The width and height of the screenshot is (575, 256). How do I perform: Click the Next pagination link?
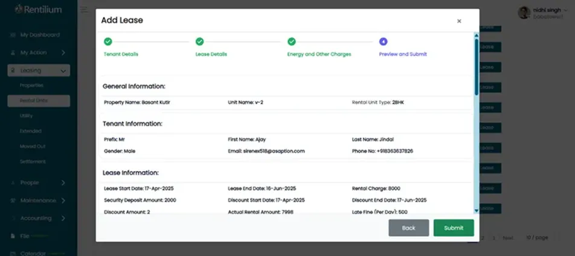tap(508, 238)
